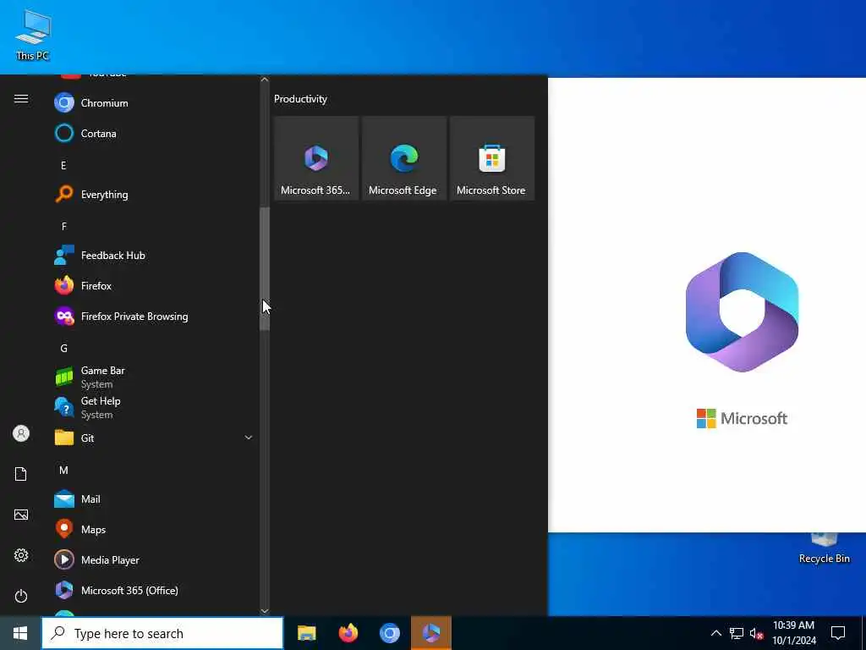Switch to Chromium on the taskbar

[389, 633]
